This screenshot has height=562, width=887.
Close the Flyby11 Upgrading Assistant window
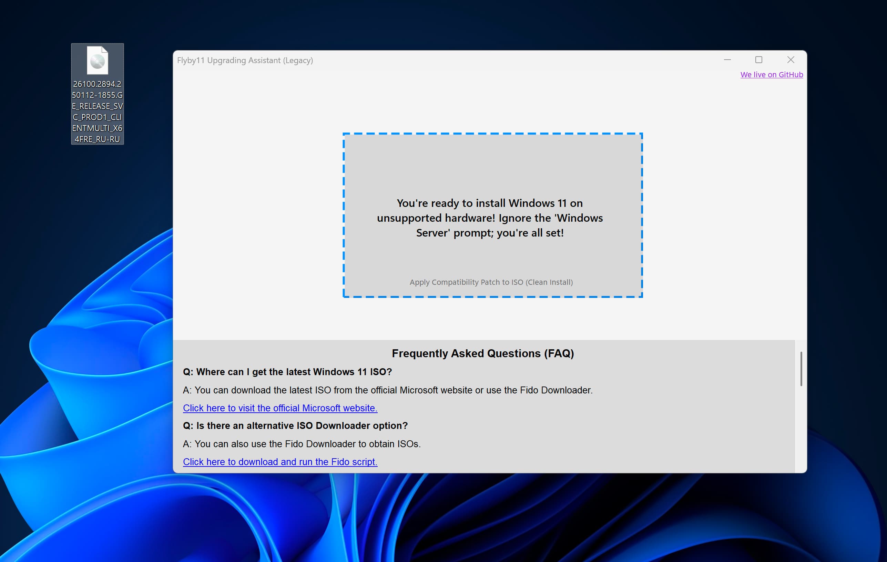coord(791,60)
